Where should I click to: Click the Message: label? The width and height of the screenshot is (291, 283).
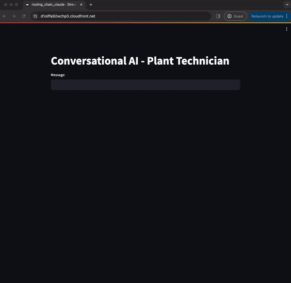58,75
